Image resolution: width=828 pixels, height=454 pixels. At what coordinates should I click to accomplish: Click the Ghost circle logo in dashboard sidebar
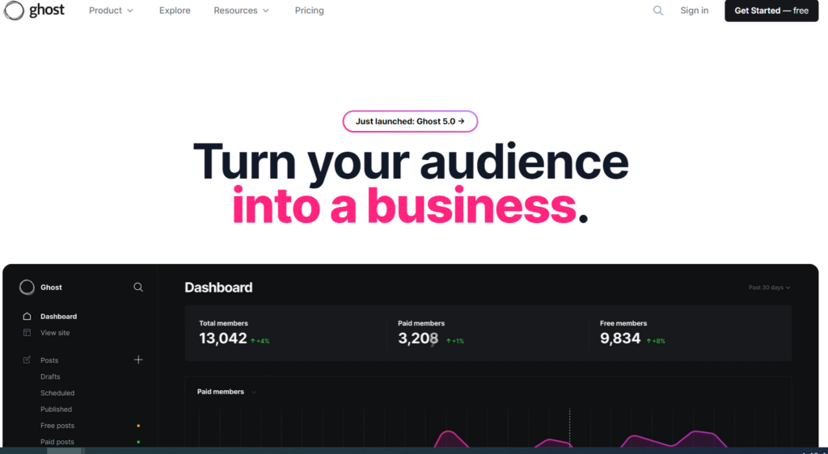pyautogui.click(x=27, y=288)
